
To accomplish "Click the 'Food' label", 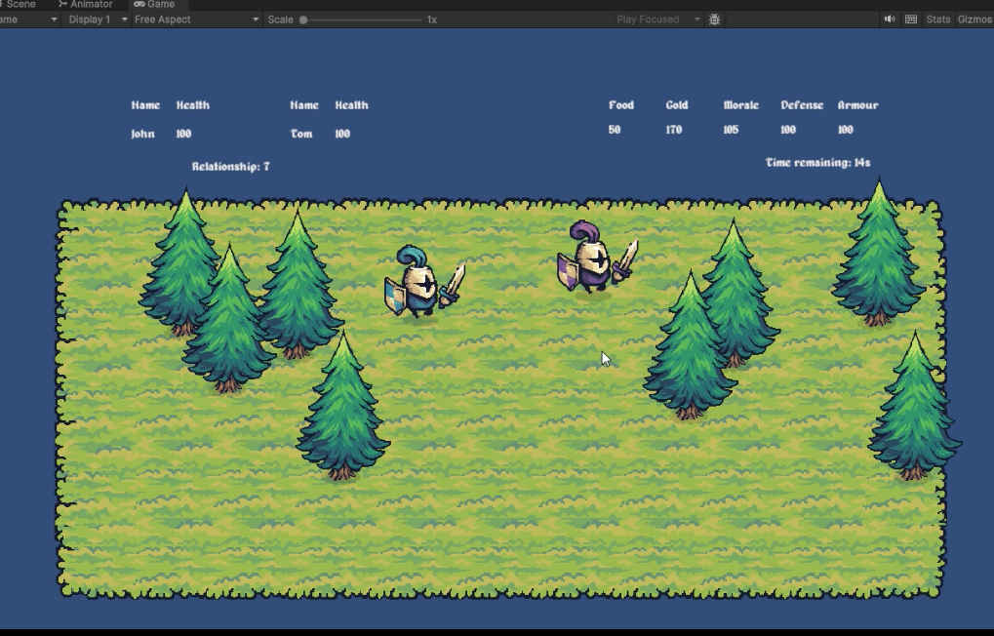I will click(621, 105).
